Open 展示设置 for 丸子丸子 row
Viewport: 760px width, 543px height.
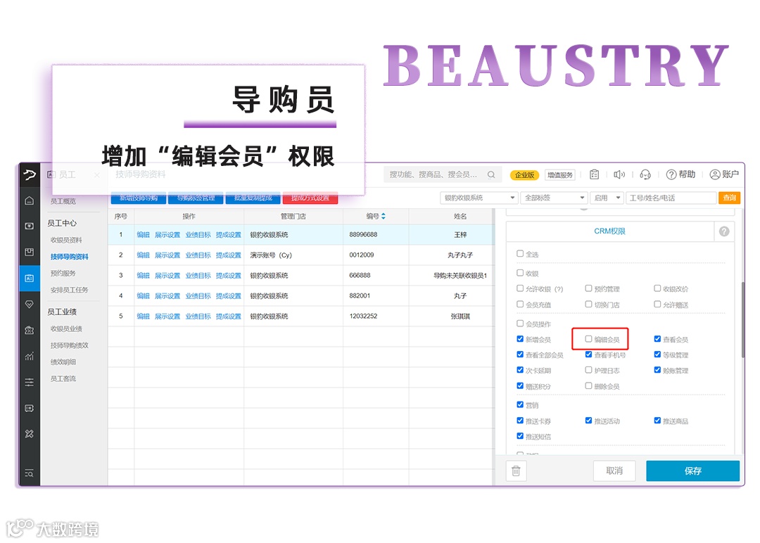click(167, 255)
